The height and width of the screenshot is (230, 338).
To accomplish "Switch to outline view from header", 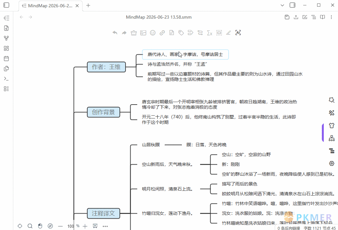I will point(314,17).
